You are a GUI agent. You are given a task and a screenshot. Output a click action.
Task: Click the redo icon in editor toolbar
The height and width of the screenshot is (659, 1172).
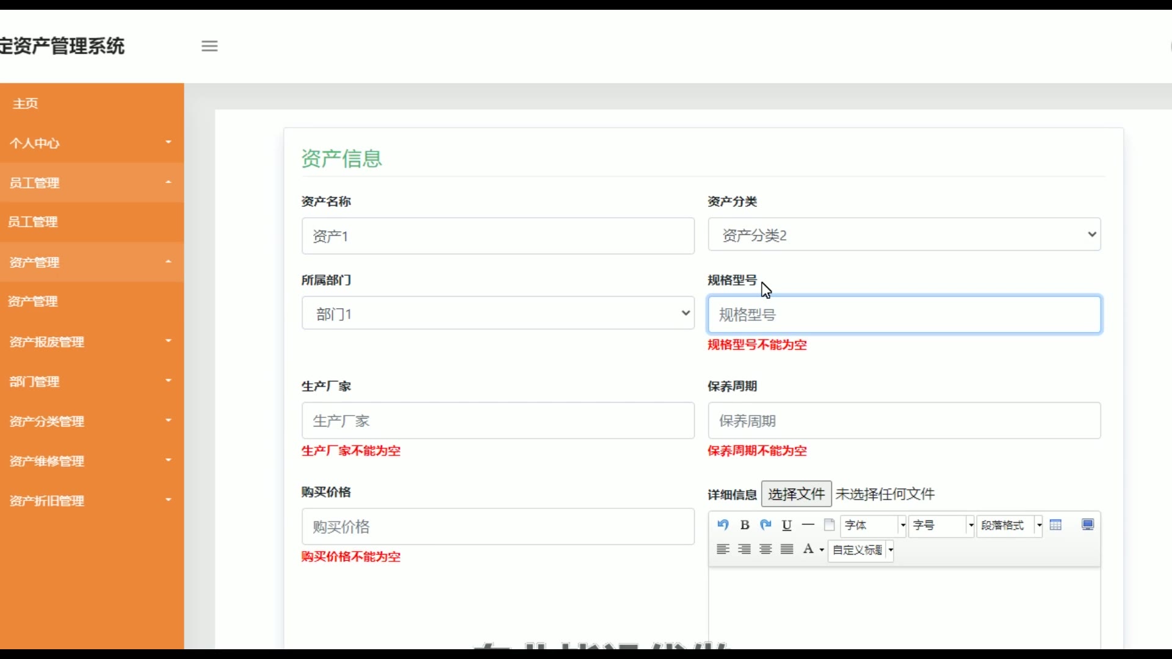(765, 525)
